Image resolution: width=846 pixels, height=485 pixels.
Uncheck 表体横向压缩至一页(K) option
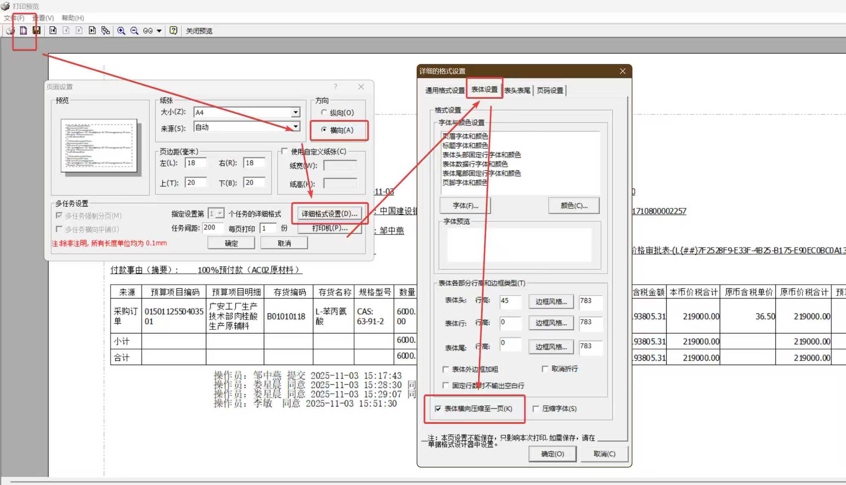[x=438, y=409]
